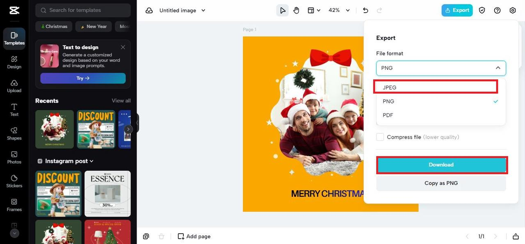Select the MERRY CHRISTMAS text on canvas
This screenshot has height=244, width=525.
click(327, 194)
